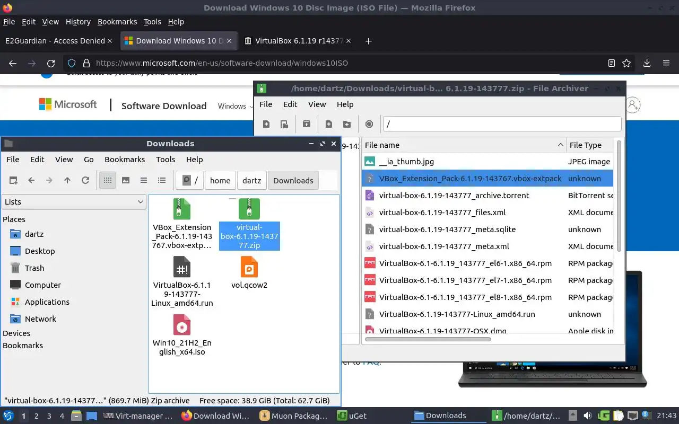
Task: Open View menu in File Archiver
Action: [x=317, y=104]
